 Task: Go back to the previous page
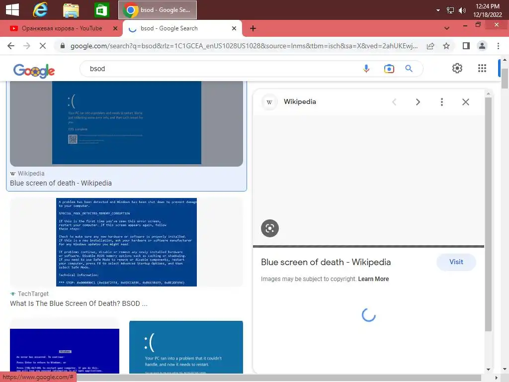tap(11, 46)
